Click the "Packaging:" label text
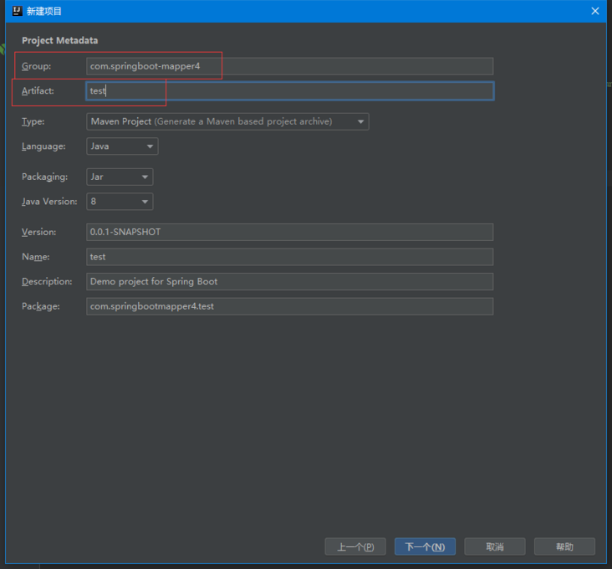The image size is (612, 569). click(x=44, y=177)
